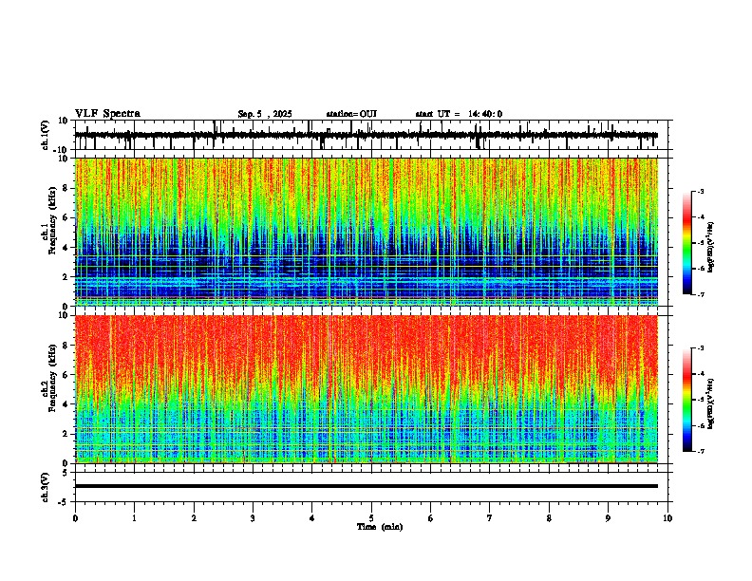The image size is (752, 581).
Task: Click the "VLF Spectra" plot title
Action: click(107, 114)
